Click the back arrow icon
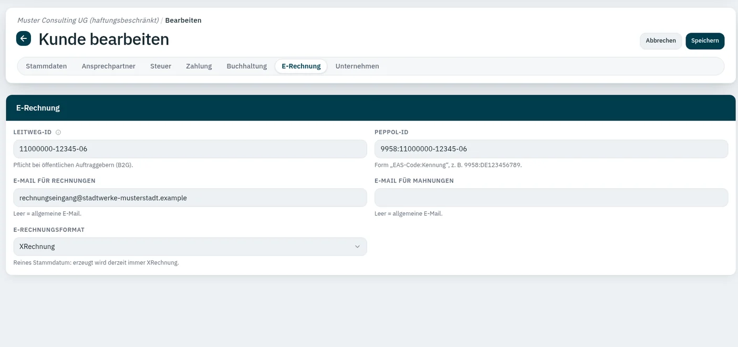 24,38
